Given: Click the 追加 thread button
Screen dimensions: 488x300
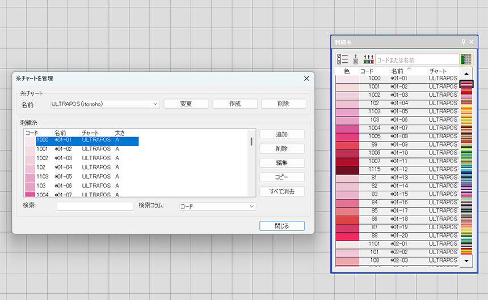Looking at the screenshot, I should pyautogui.click(x=282, y=134).
